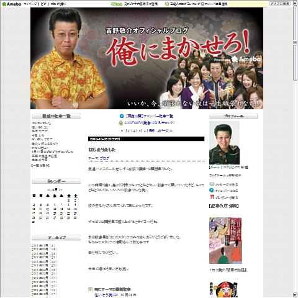Click the 源氏物語 book cover thumbnail

tap(225, 240)
